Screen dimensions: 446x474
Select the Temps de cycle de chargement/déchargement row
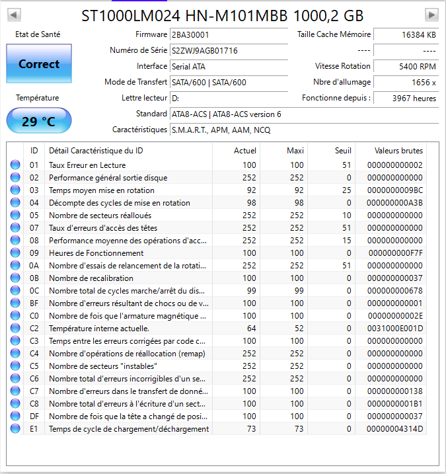216,428
